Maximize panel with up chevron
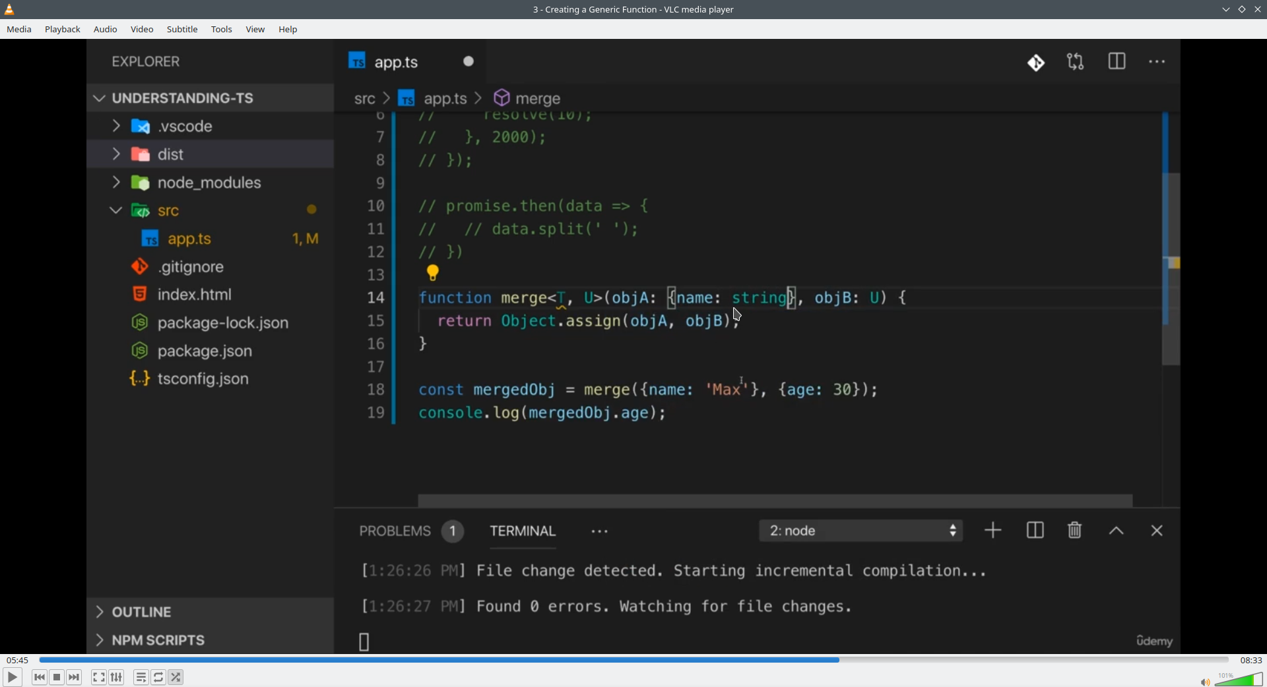The width and height of the screenshot is (1267, 687). tap(1117, 531)
